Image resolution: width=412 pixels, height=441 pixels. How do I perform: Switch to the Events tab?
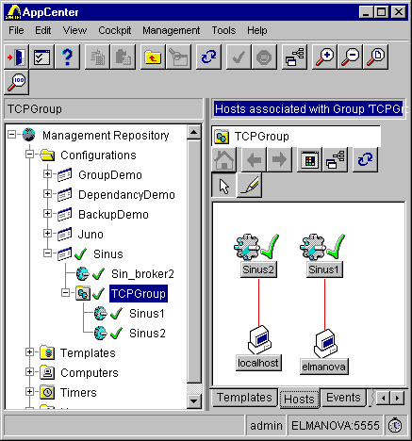point(343,398)
